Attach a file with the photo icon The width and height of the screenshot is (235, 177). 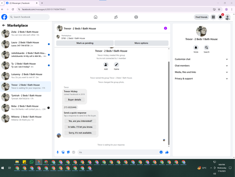[x=63, y=152]
